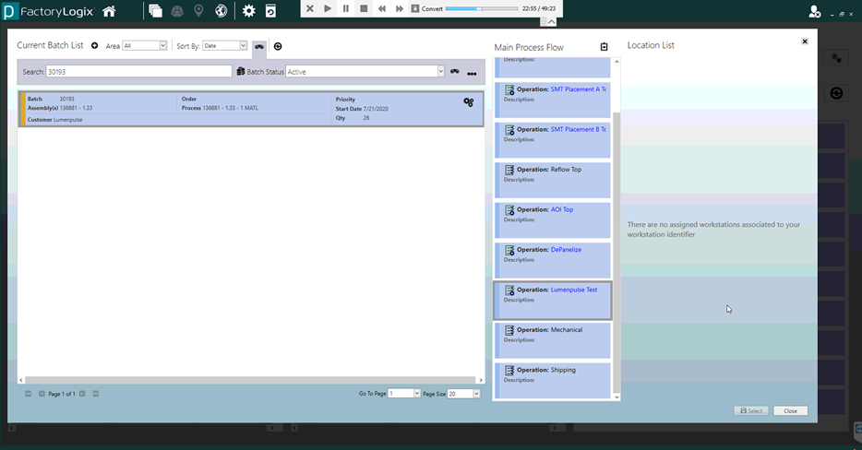Click the Close button at bottom right

790,411
